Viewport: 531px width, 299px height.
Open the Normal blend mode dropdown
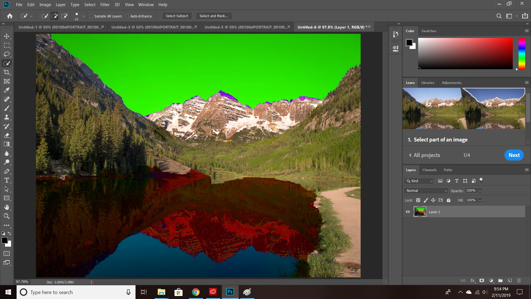pos(426,191)
